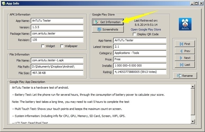Open the Screenshots viewer
Screen dimensions: 205x132
(108, 29)
